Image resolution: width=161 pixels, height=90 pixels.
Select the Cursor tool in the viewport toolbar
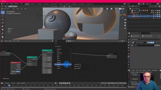[x=3, y=16]
